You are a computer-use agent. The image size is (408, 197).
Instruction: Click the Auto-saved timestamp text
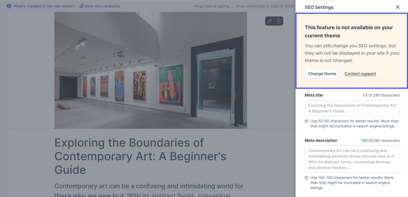[265, 6]
